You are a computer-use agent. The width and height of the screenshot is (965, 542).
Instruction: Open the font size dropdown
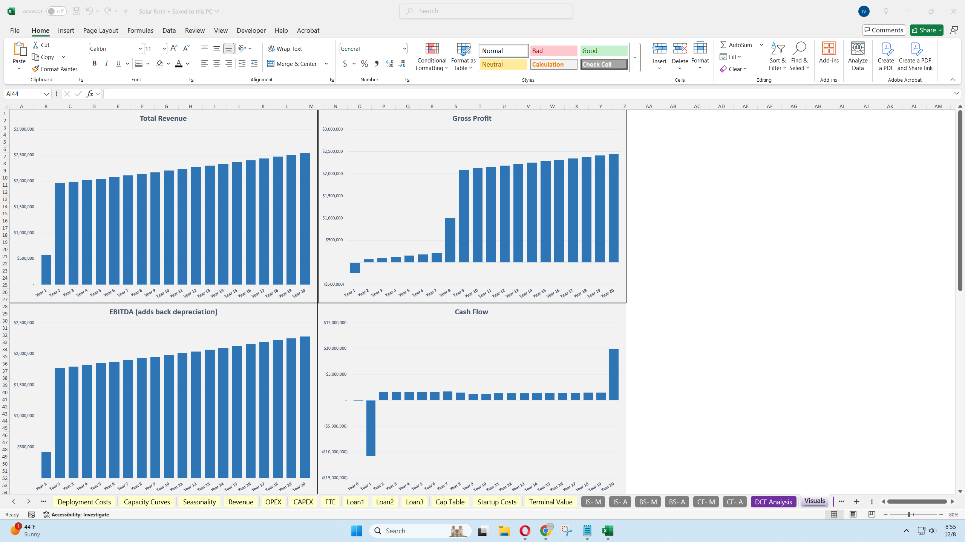[x=164, y=49]
